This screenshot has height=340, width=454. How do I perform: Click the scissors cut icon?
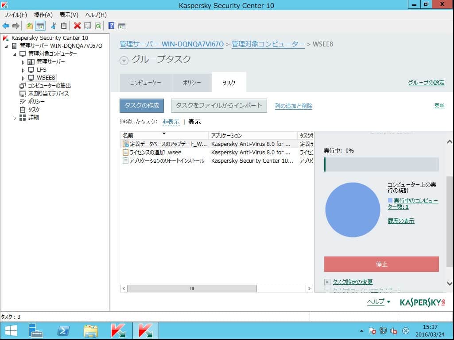(54, 26)
